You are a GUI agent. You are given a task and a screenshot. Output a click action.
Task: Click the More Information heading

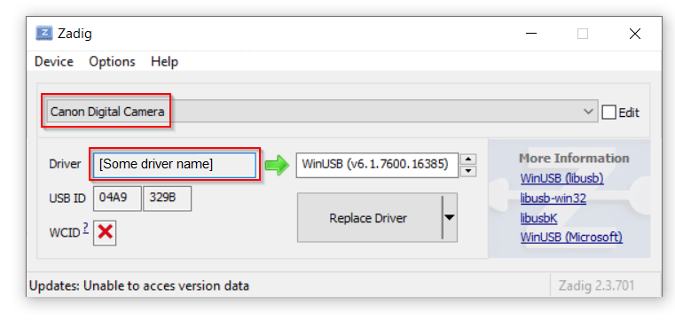tap(574, 159)
